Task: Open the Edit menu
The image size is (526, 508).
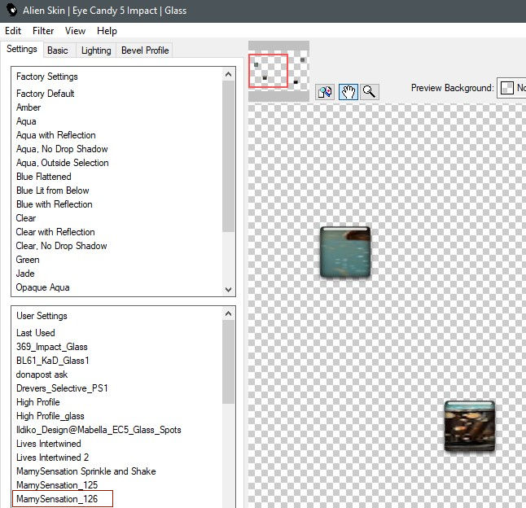Action: 13,31
